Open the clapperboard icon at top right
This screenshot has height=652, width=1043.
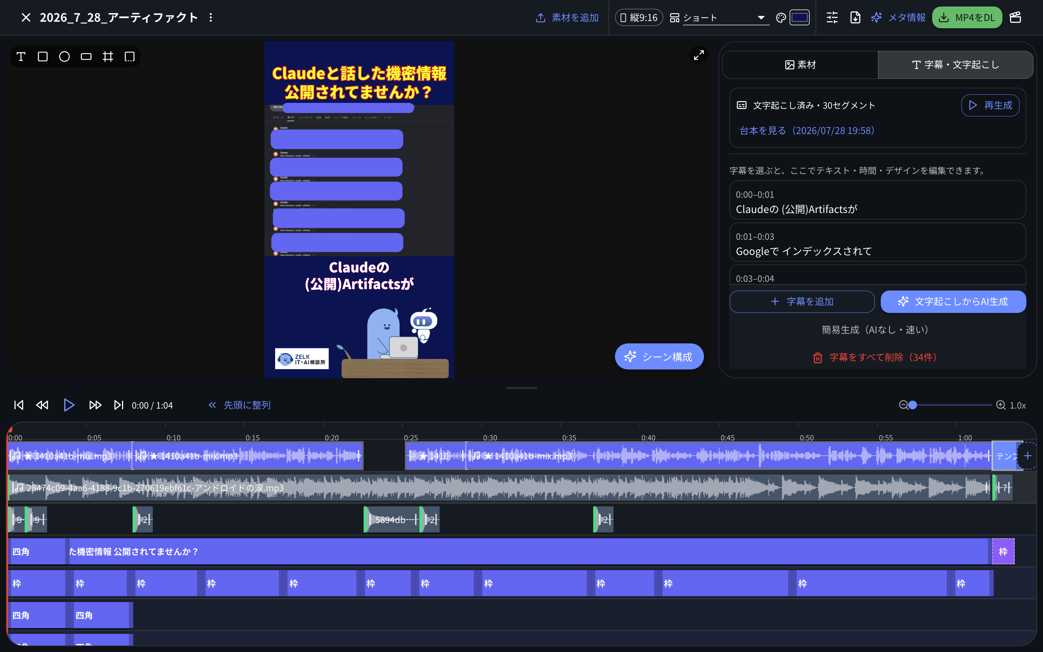pos(1015,18)
